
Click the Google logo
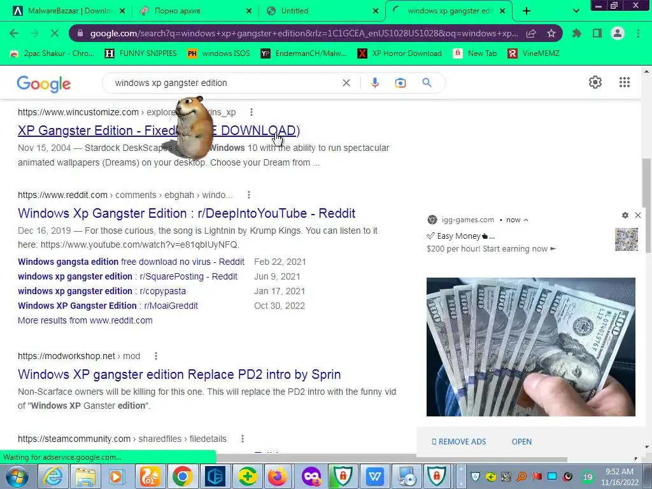[44, 83]
